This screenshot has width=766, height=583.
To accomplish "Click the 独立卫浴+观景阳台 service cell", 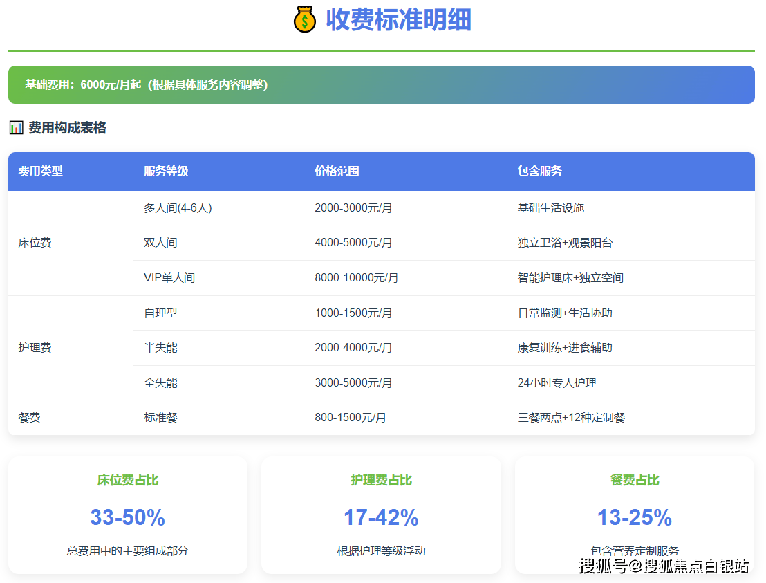I will (x=565, y=243).
